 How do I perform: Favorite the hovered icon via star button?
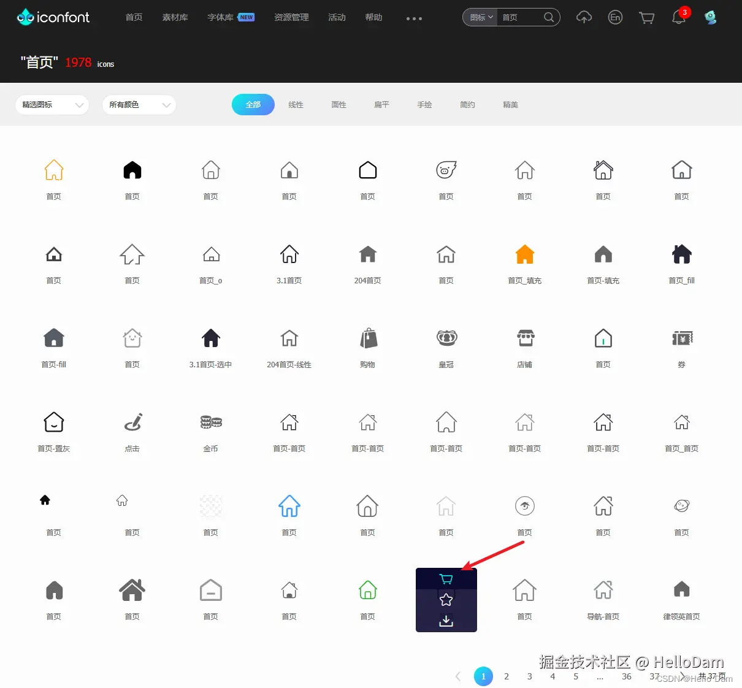(446, 600)
